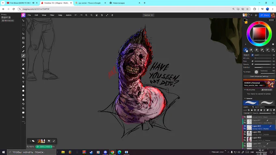
Task: Select the paint bucket fill tool
Action: click(x=23, y=73)
